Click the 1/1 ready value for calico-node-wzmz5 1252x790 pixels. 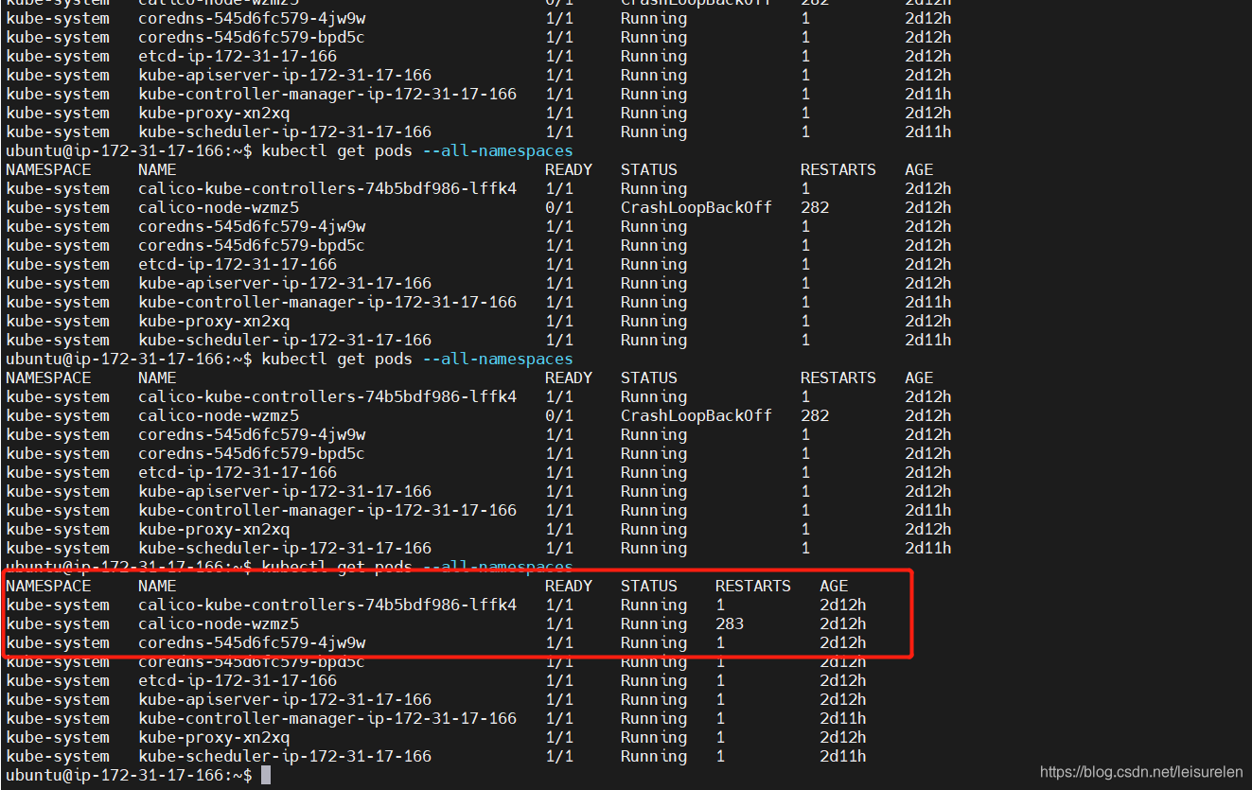(559, 623)
